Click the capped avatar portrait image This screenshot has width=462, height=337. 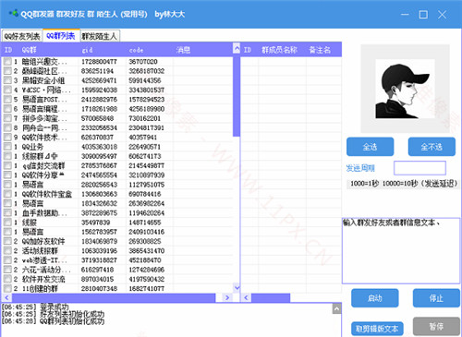click(x=405, y=89)
